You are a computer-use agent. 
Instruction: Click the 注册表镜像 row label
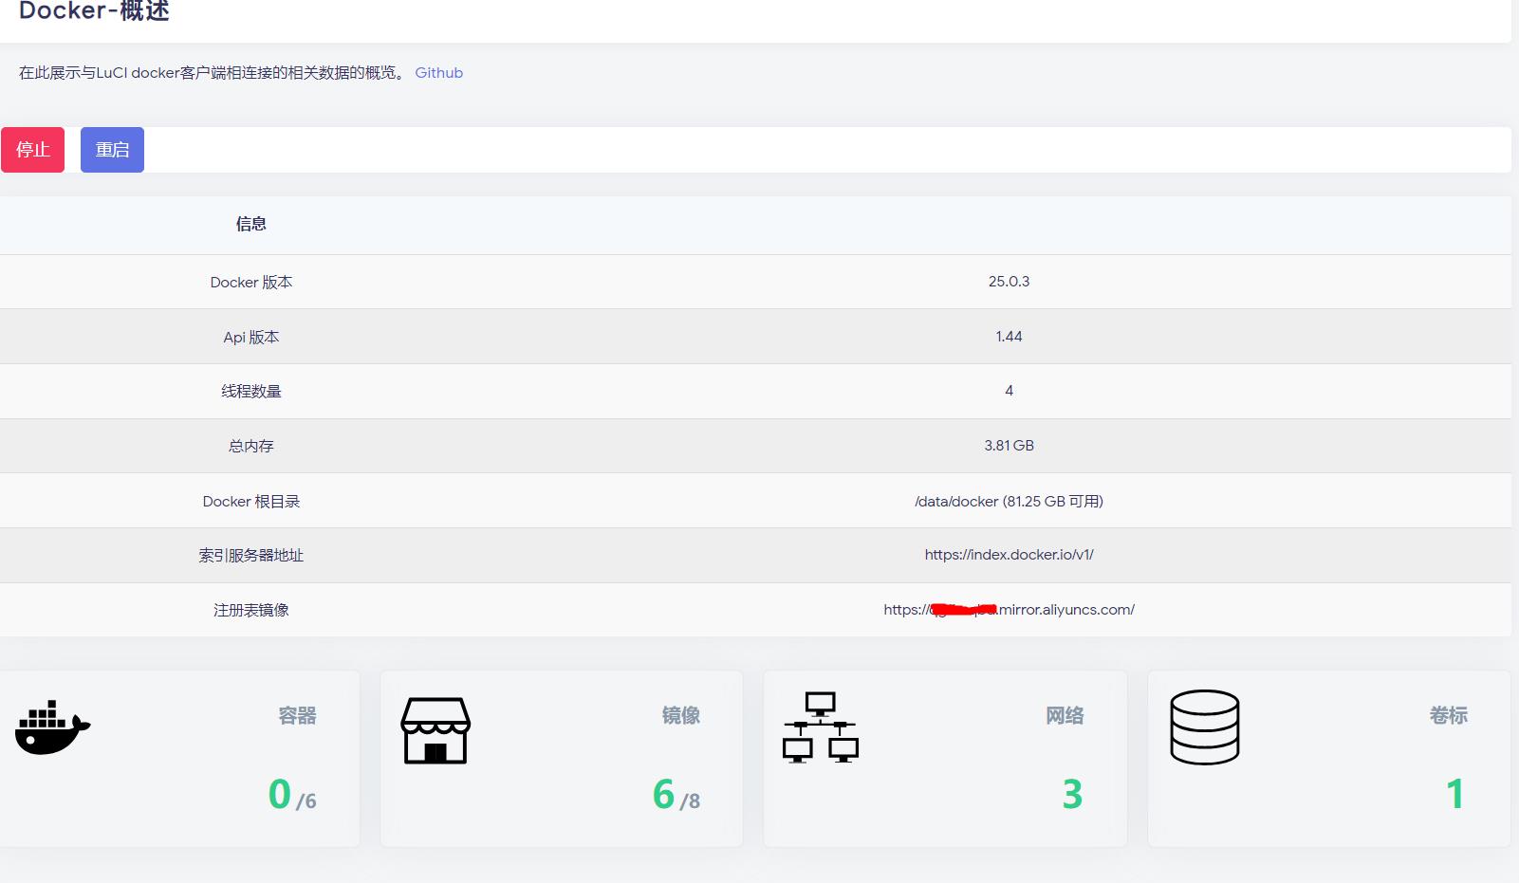pyautogui.click(x=251, y=610)
